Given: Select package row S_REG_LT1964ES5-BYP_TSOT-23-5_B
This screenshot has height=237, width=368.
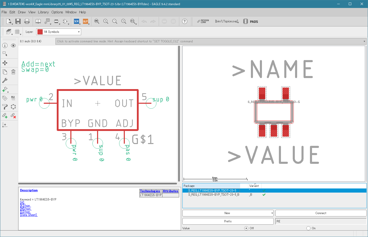Looking at the screenshot, I should point(274,195).
